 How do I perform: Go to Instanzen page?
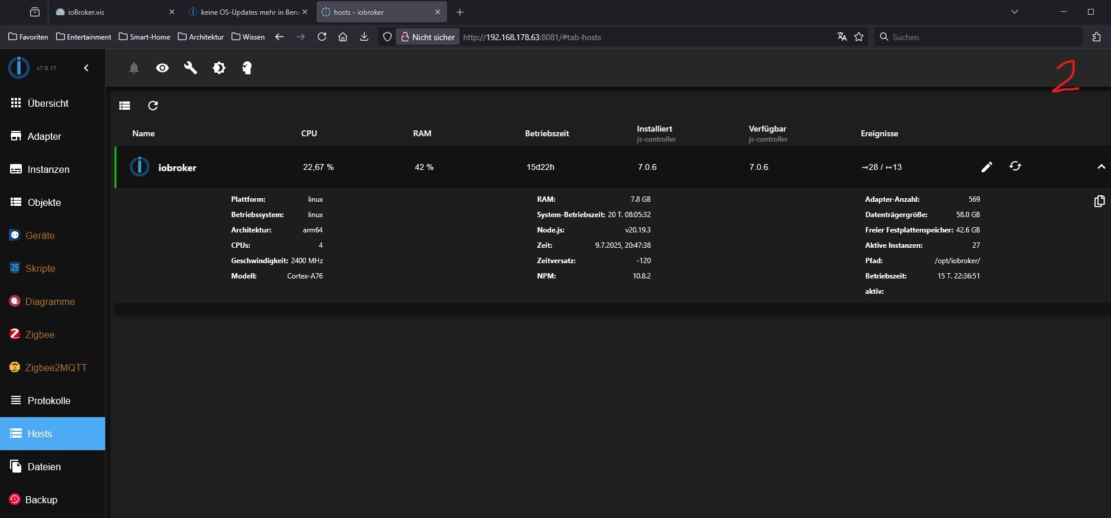53,169
